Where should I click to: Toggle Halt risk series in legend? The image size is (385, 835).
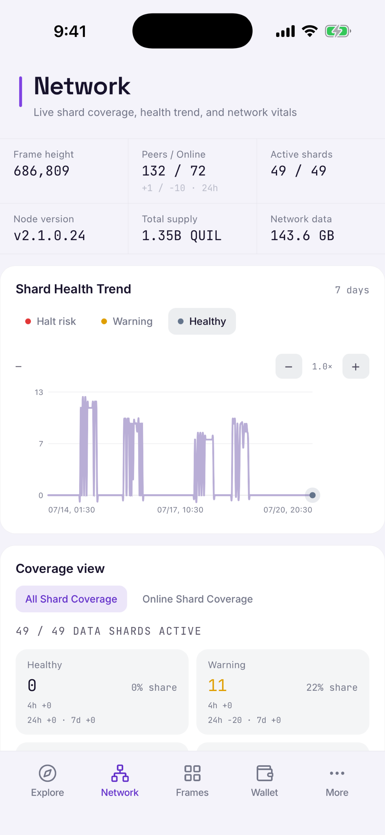pos(50,321)
